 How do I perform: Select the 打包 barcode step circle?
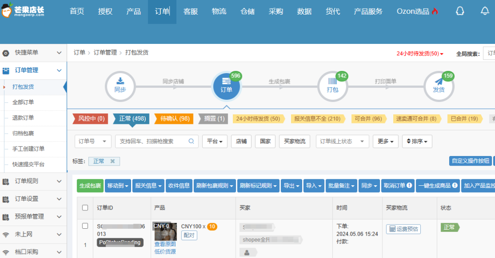coord(332,86)
